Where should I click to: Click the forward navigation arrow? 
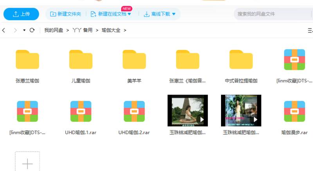click(15, 30)
